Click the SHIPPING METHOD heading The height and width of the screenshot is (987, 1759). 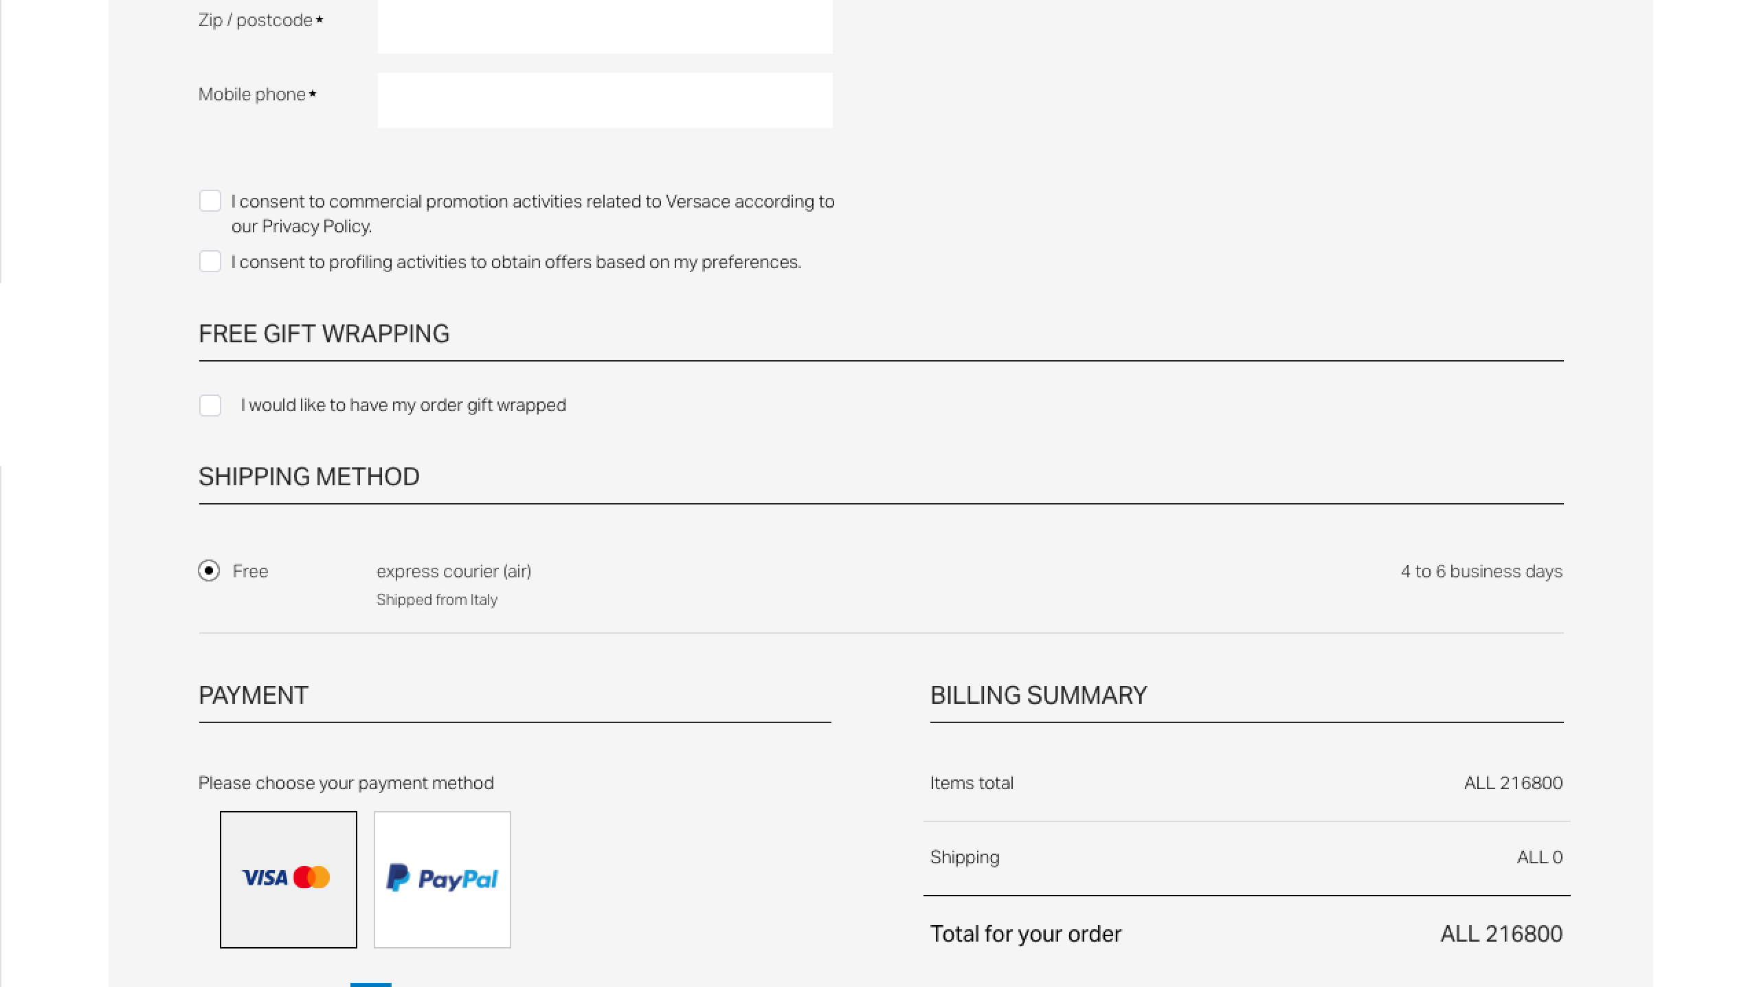point(309,477)
